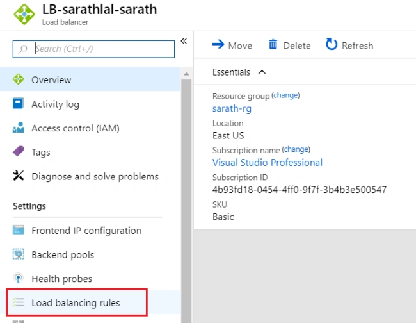Click the Delete trash can icon
Viewport: 416px width, 323px height.
point(273,44)
